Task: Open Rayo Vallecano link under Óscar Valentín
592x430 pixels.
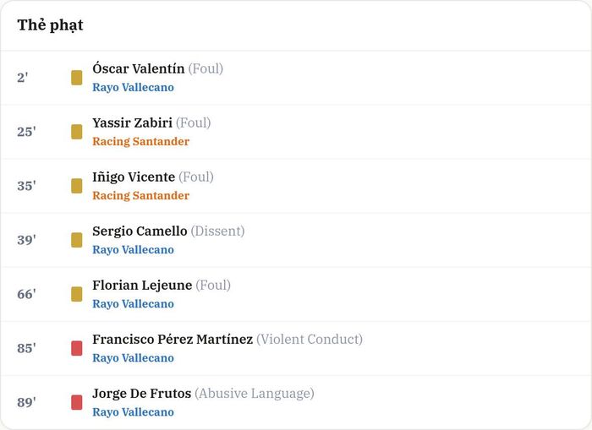Action: [134, 88]
